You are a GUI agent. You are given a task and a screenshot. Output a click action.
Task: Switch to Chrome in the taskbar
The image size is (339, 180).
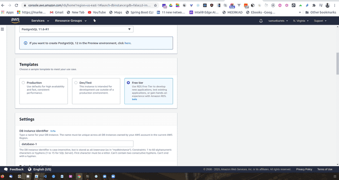[79, 176]
